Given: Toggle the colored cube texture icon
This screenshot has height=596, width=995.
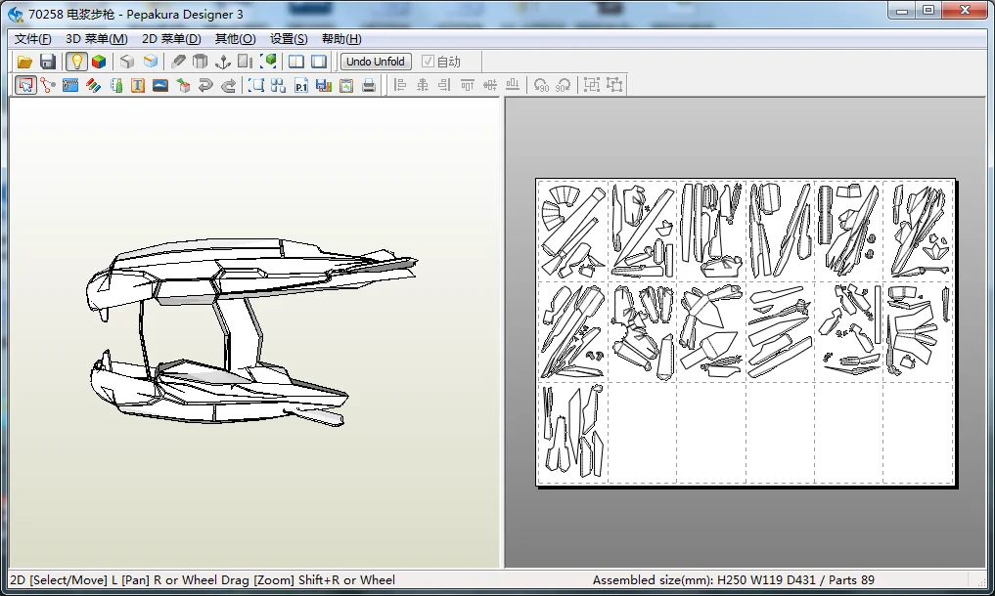Looking at the screenshot, I should pyautogui.click(x=99, y=62).
